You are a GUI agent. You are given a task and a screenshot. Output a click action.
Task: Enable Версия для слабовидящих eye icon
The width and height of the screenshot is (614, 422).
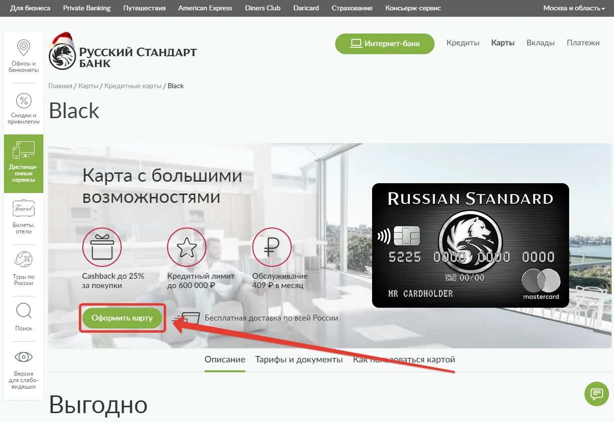click(24, 357)
